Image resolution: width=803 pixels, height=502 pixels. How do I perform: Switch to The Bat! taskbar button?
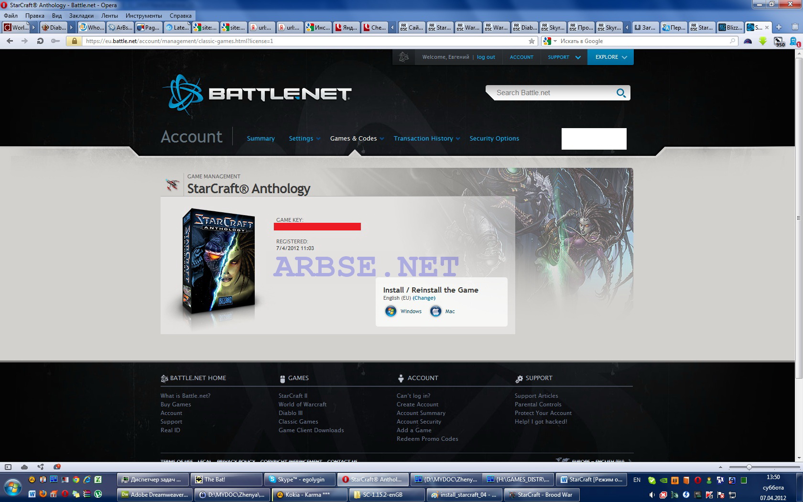click(x=227, y=480)
